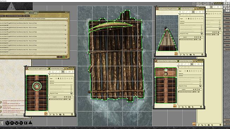This screenshot has width=230, height=129.
Task: Click the folder icon below layers in mast deck window
Action: point(60,114)
